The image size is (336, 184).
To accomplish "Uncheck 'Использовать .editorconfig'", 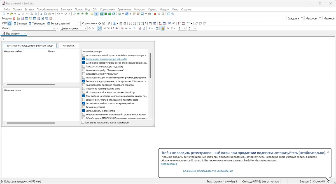I will [84, 111].
